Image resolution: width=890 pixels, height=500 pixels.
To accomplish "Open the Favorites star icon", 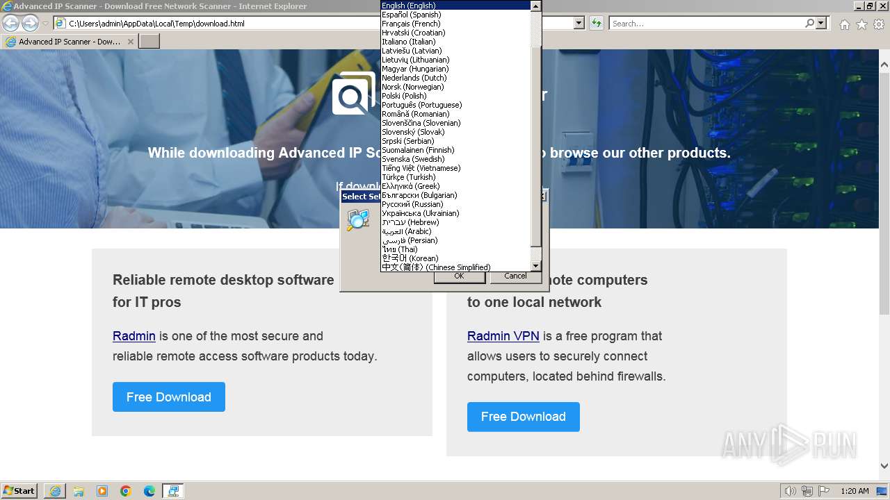I will click(x=861, y=24).
